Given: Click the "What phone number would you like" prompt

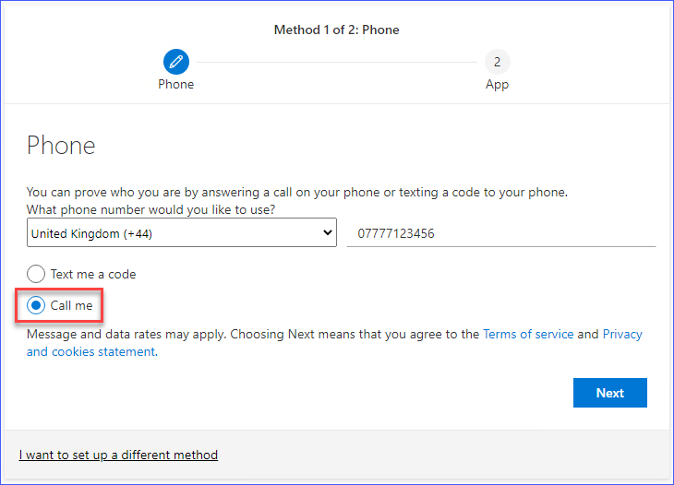Looking at the screenshot, I should 150,209.
